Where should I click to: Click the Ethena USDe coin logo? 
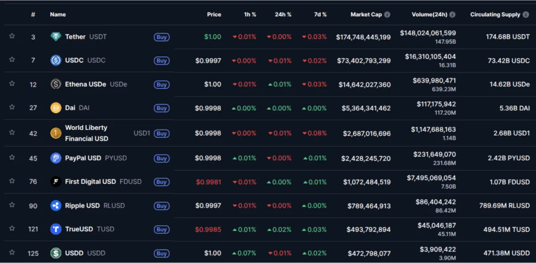pos(56,84)
